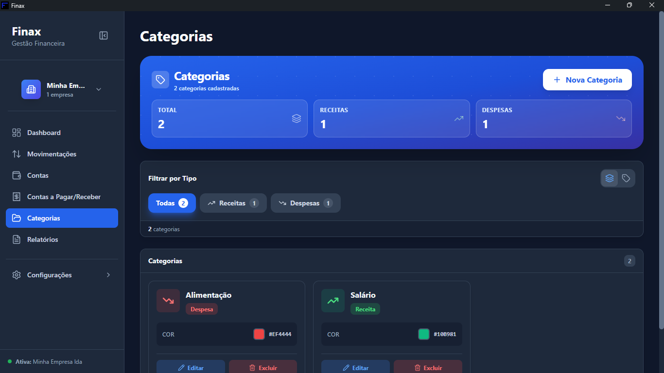Screen dimensions: 664x373
Task: Click the count badge 2 in Categorias header
Action: point(629,261)
